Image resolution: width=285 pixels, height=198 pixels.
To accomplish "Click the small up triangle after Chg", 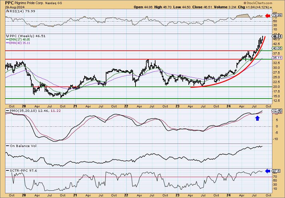I will coord(271,7).
